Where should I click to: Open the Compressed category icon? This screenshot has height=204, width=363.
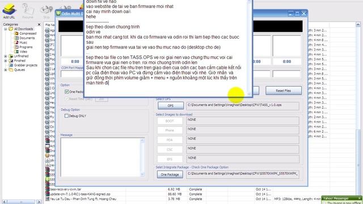point(16,33)
